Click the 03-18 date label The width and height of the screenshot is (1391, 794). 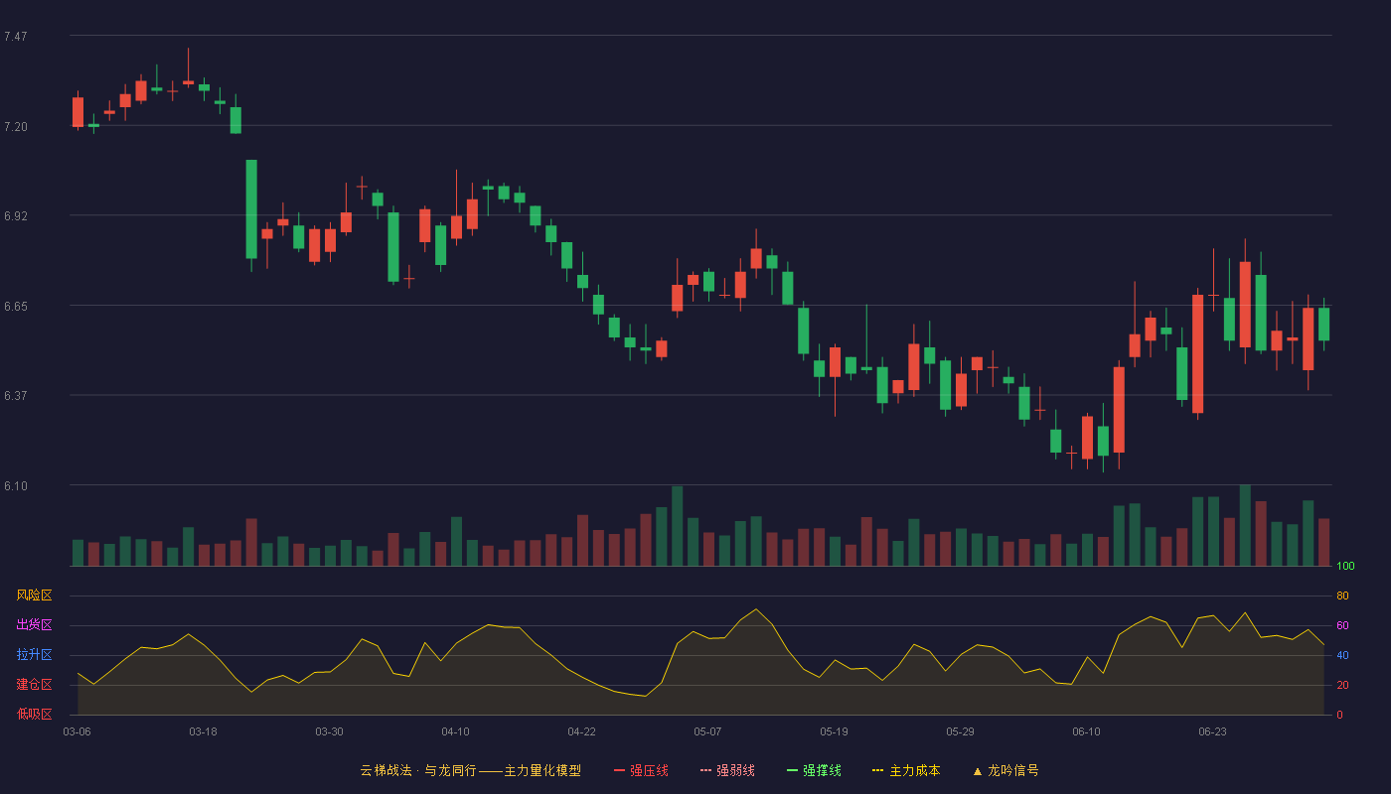point(204,731)
